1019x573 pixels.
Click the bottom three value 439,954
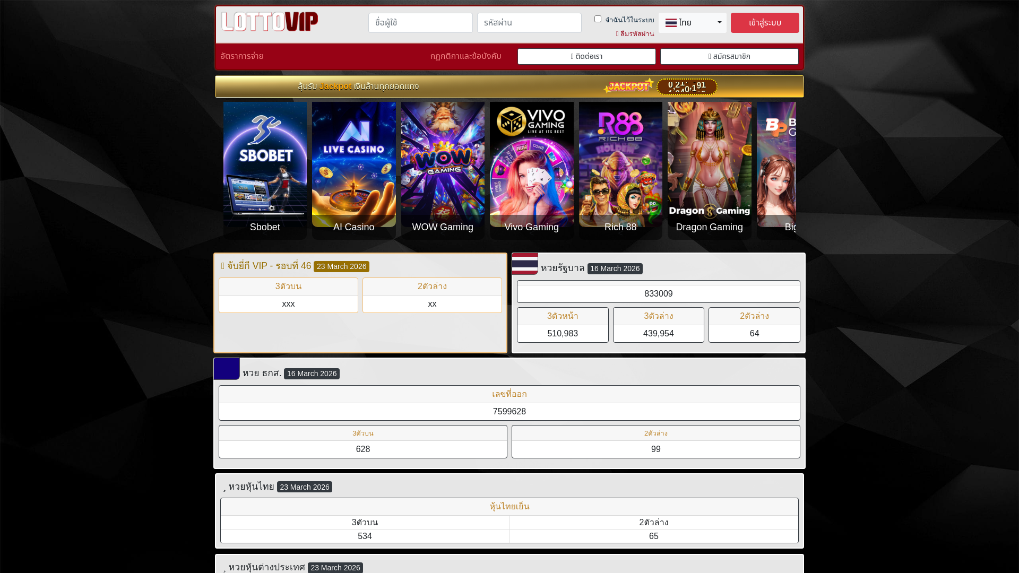coord(658,334)
